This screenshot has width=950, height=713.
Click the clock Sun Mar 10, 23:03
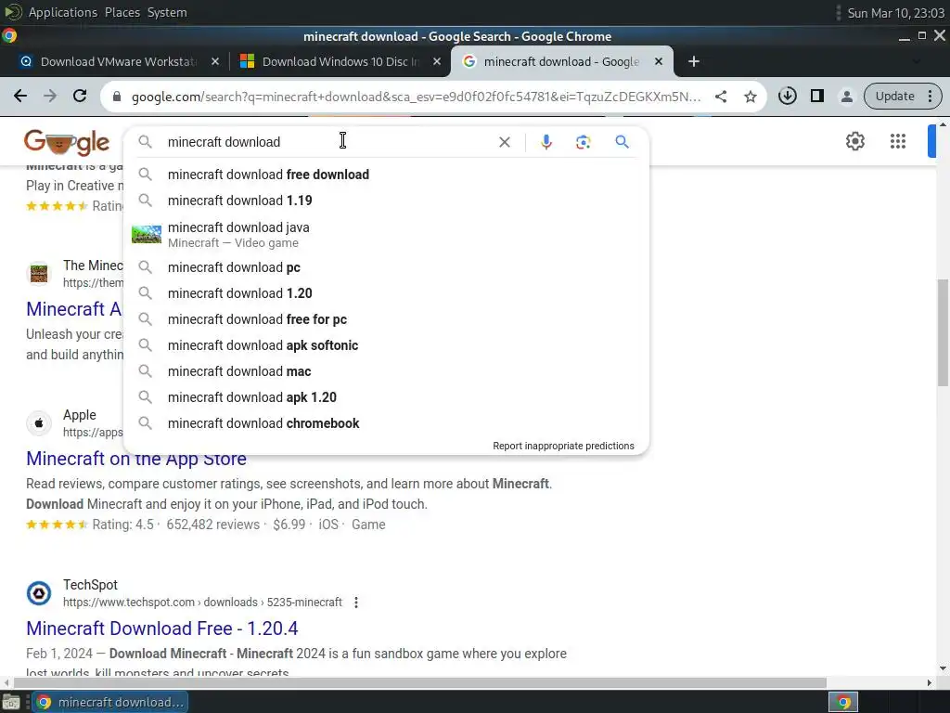[895, 13]
